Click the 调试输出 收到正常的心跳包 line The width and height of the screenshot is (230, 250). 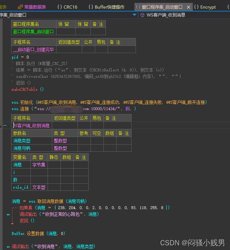point(59,214)
